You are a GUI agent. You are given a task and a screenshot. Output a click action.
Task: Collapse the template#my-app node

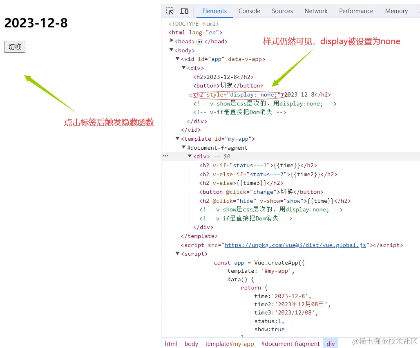click(177, 138)
